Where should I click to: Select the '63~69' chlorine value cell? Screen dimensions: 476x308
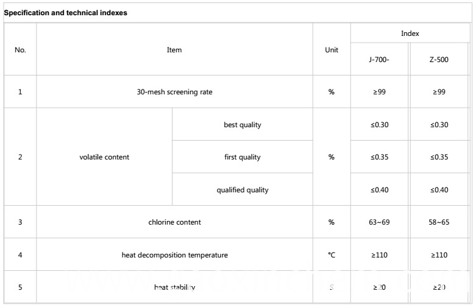point(379,222)
